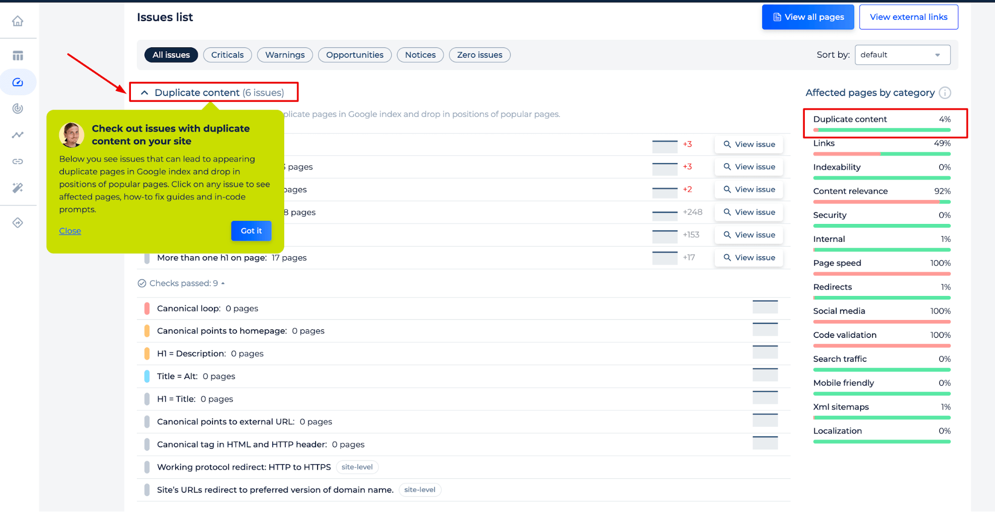Select the Search traffic category

(x=882, y=363)
